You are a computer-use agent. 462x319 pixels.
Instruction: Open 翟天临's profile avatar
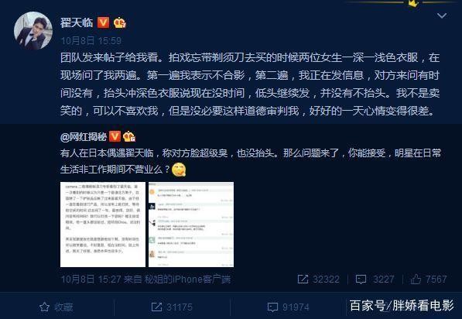pyautogui.click(x=33, y=30)
